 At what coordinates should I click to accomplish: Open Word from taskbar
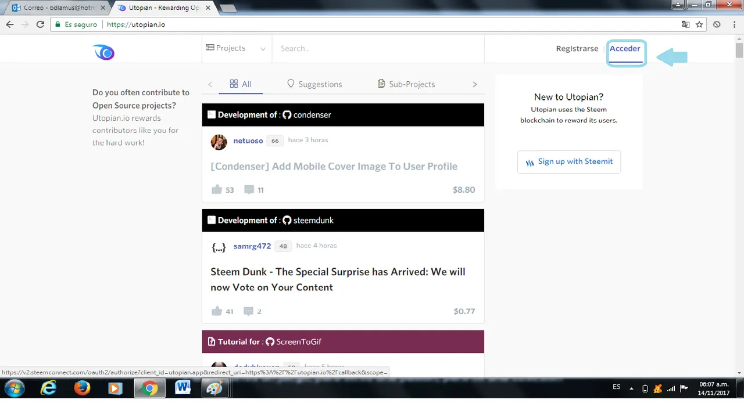pos(183,388)
